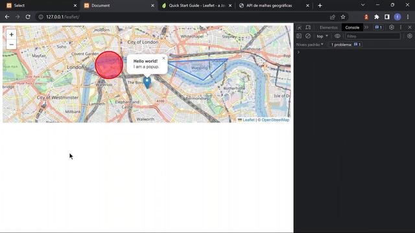Open DevTools settings gear
Viewport: 415px width, 233px height.
[392, 27]
